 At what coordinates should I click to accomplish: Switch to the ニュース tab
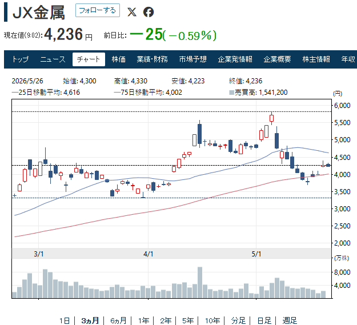(x=53, y=59)
